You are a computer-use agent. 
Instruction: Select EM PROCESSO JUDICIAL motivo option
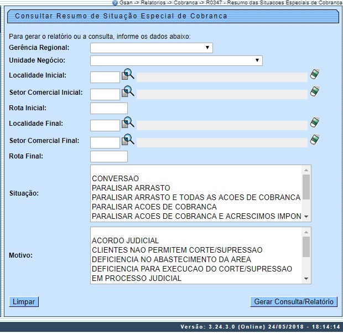136,278
